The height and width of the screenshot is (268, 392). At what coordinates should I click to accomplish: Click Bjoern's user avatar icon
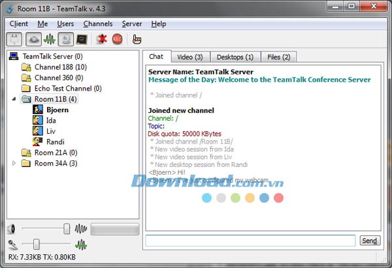pos(37,110)
